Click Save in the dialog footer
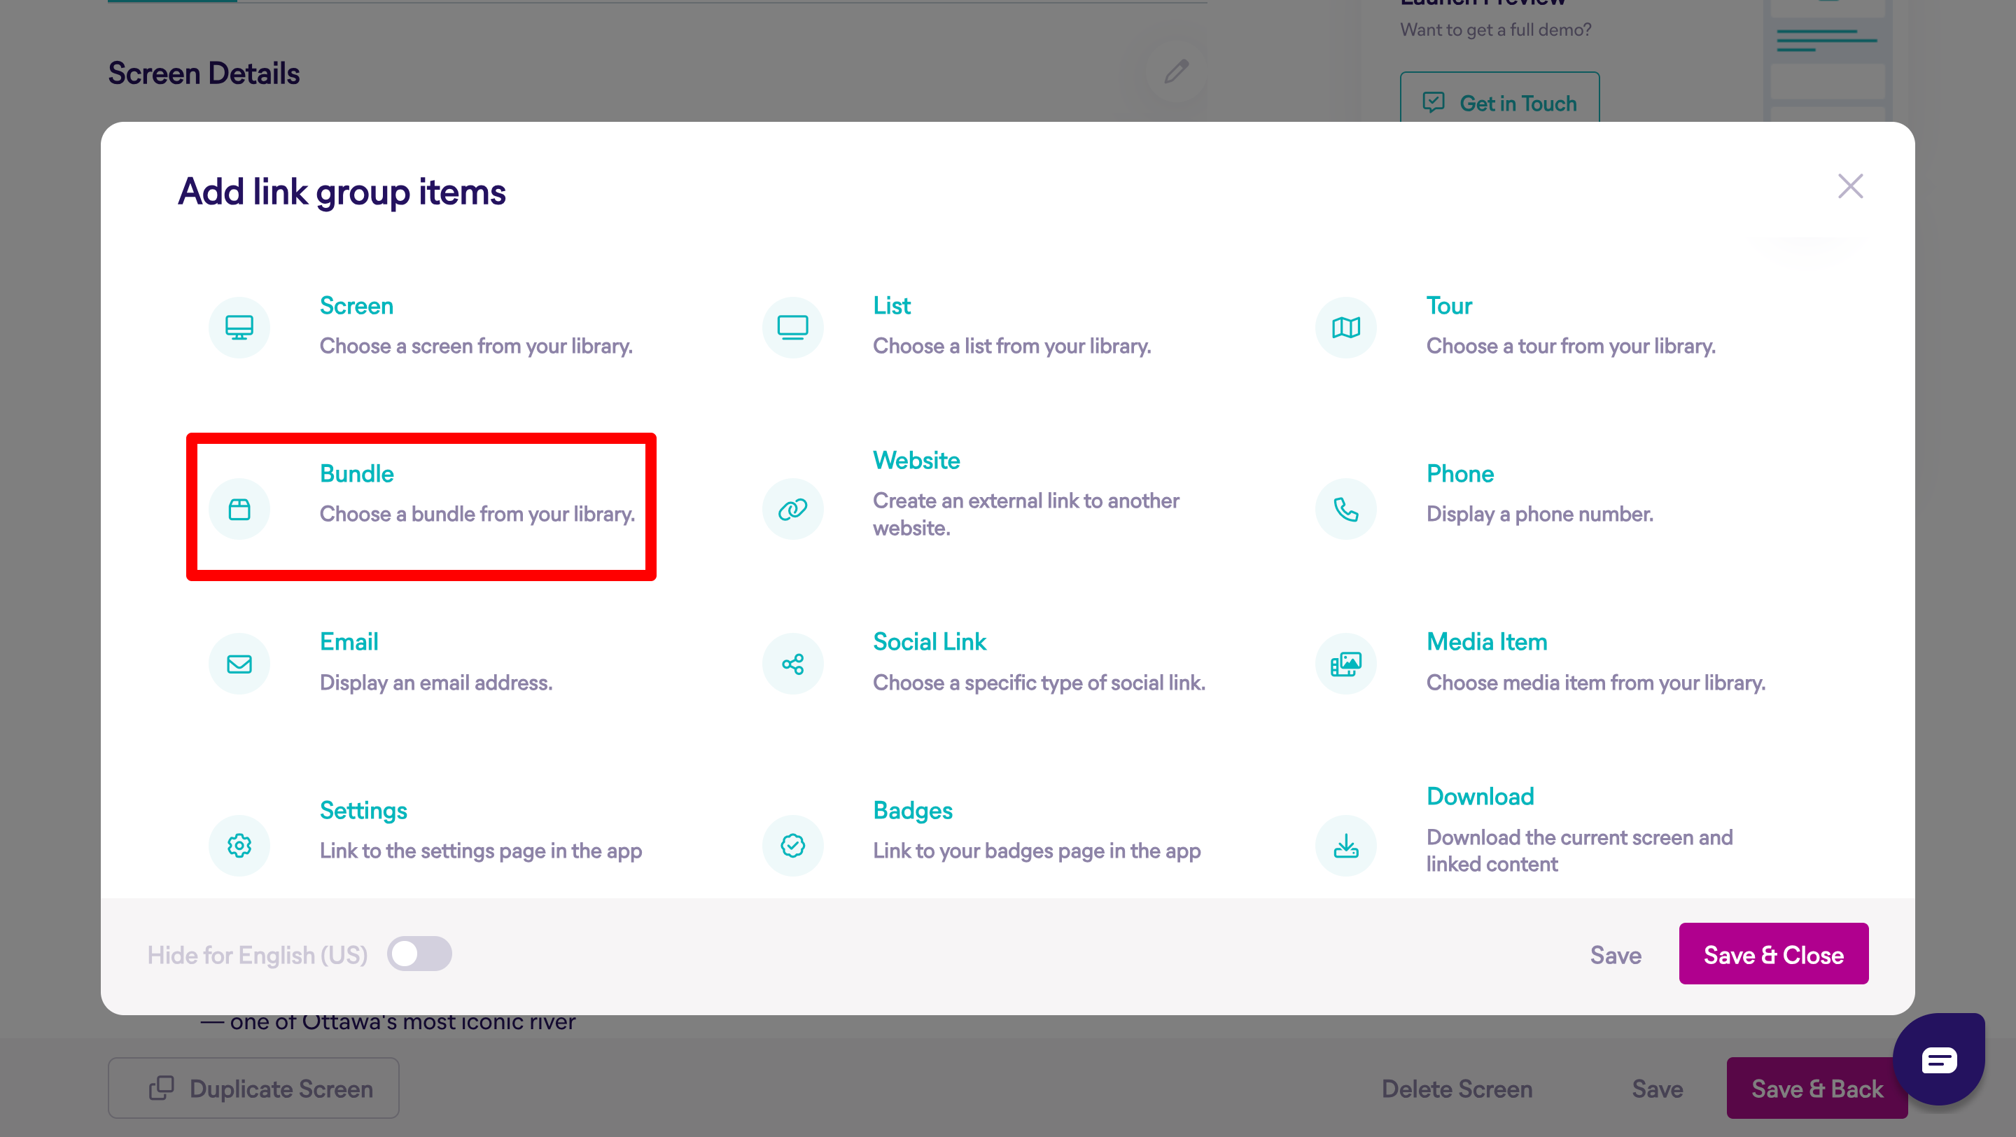The height and width of the screenshot is (1137, 2016). (1616, 955)
